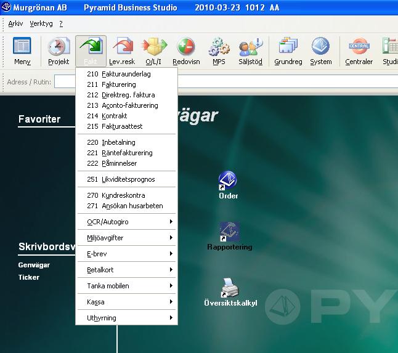Select 251 Likviditetsprognos
The height and width of the screenshot is (353, 398).
click(126, 179)
